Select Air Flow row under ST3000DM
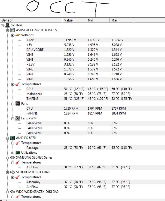The image size is (165, 201). (95, 187)
